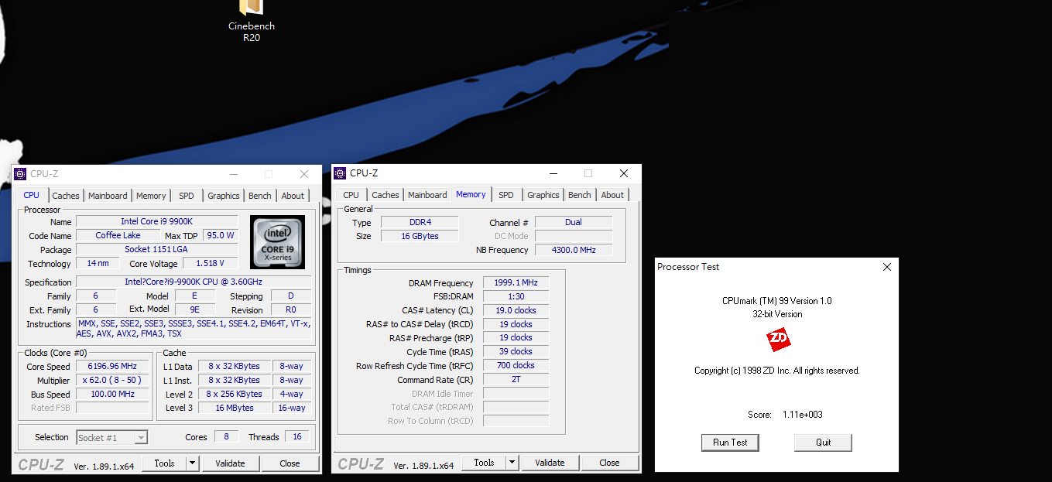The height and width of the screenshot is (482, 1052).
Task: Click the Intel Core i9 logo image
Action: coord(277,242)
